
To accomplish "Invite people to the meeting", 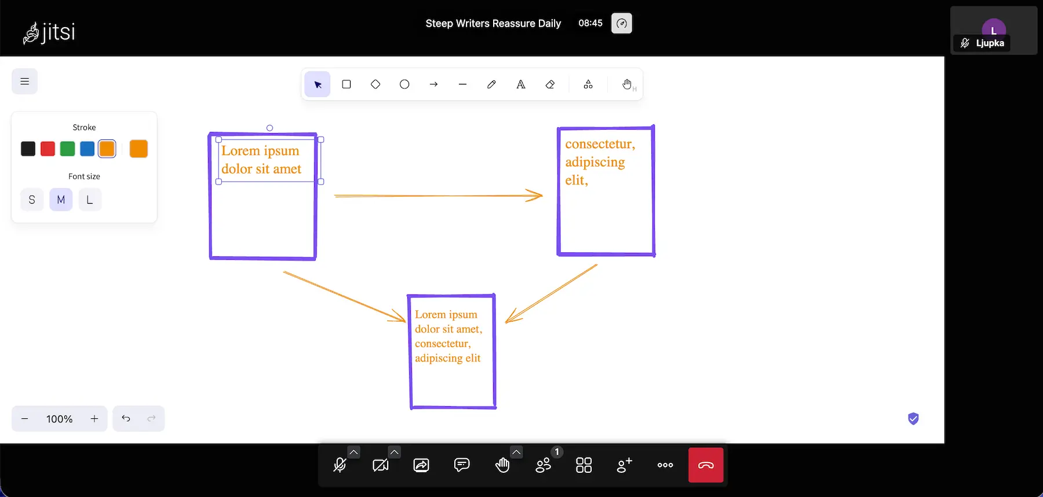I will coord(625,465).
